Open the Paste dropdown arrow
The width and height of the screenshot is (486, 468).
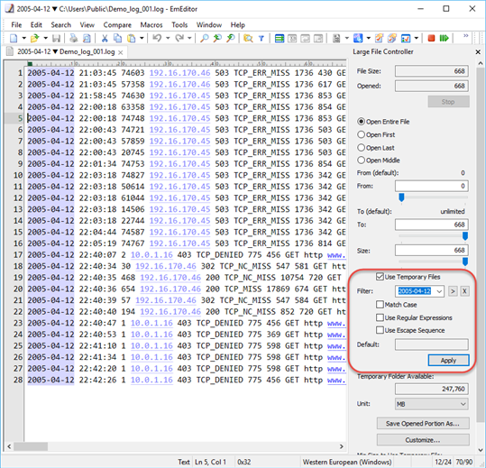(142, 39)
